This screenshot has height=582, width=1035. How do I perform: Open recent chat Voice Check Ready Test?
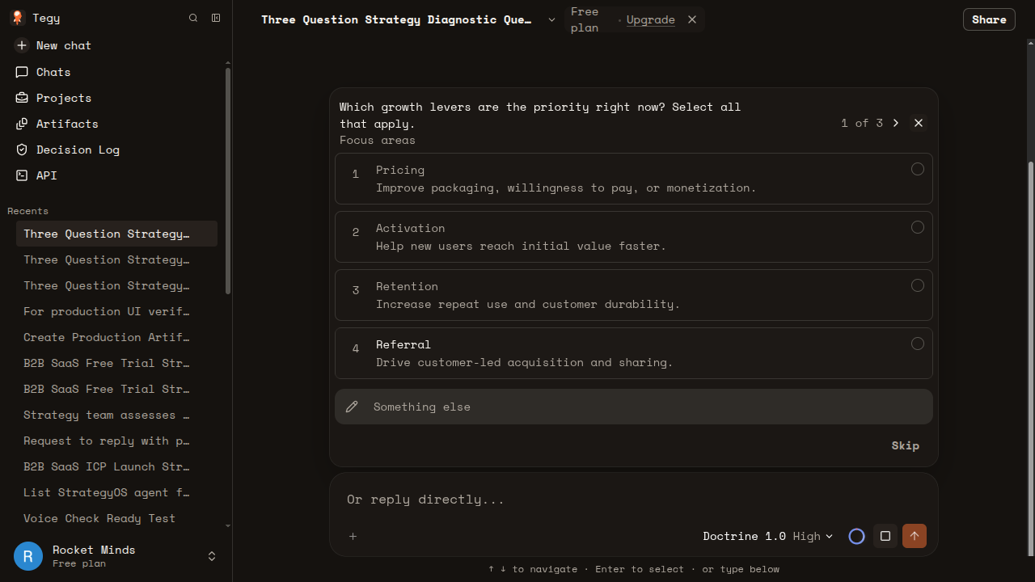click(116, 518)
